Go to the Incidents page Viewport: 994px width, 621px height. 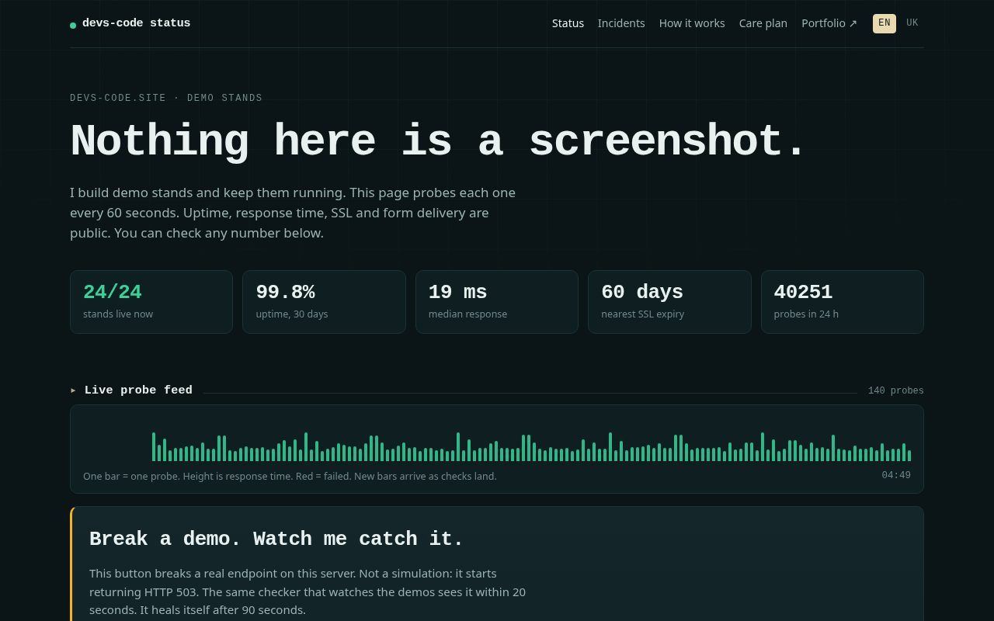621,23
